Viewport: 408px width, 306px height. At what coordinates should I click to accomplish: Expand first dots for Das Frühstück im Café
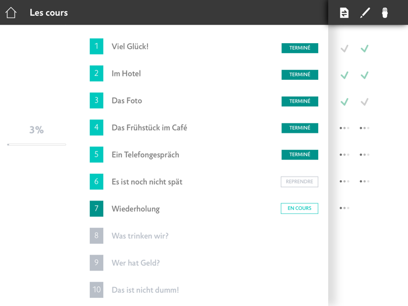[344, 128]
